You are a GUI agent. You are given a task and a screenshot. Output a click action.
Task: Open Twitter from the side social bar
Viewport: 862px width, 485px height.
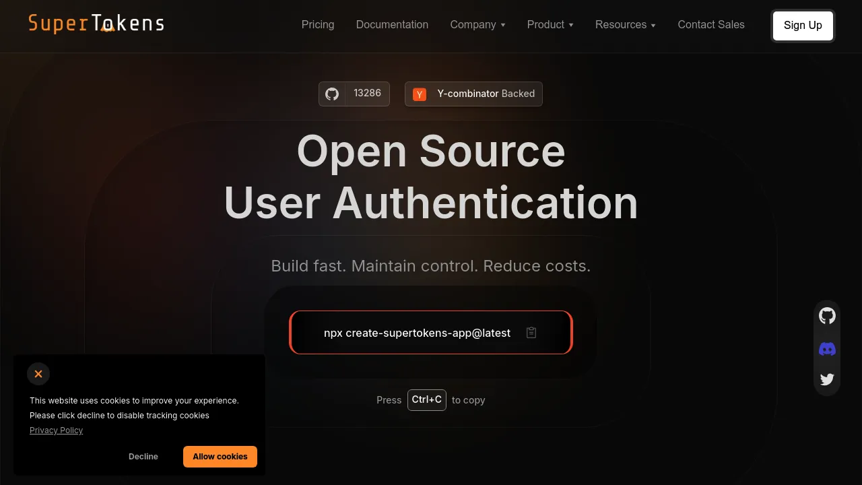pos(827,379)
